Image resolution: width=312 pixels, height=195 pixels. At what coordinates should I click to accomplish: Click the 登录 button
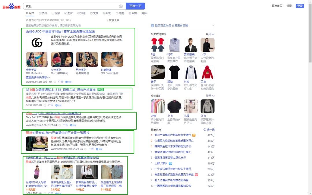[x=300, y=6]
